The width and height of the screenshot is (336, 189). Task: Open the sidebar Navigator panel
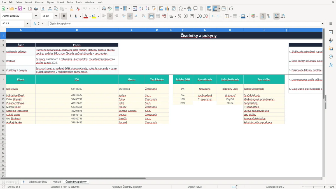point(331,57)
